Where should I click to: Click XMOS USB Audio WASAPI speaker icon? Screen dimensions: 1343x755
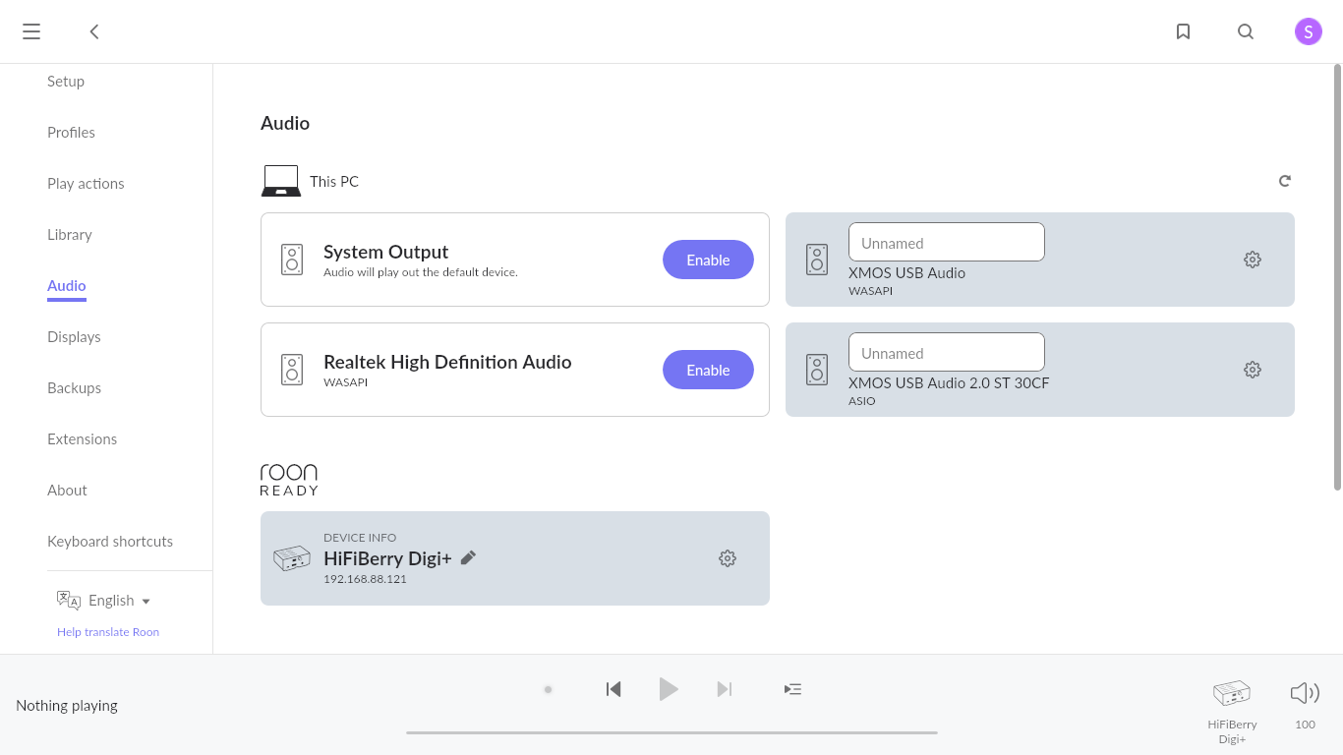817,260
